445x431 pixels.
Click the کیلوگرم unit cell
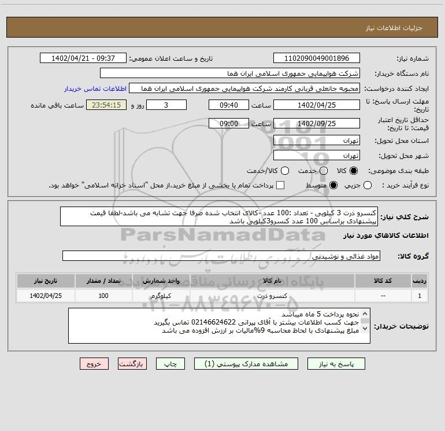pos(161,296)
